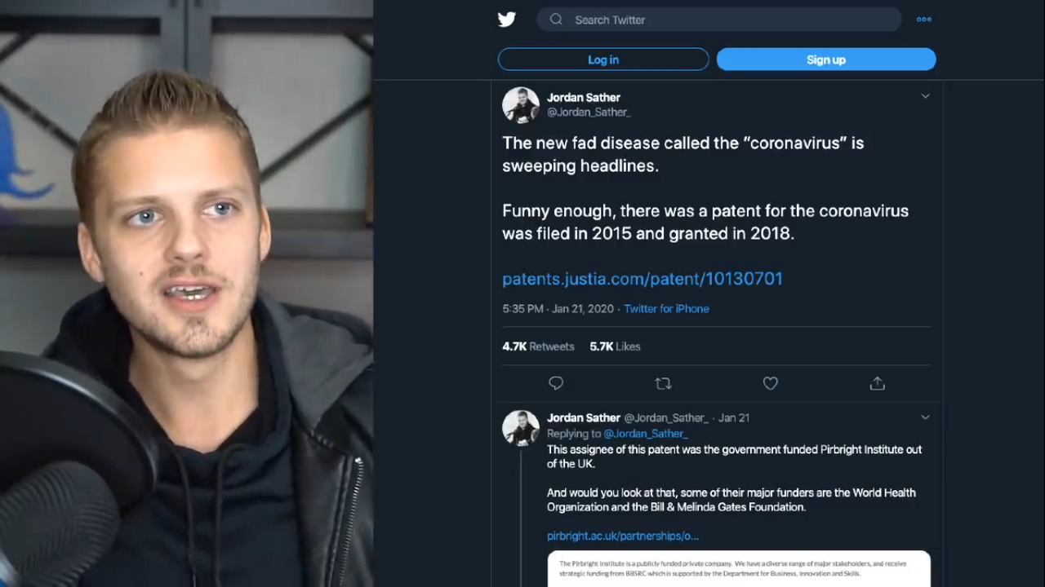Retweet the coronavirus patent tweet
1045x587 pixels.
pyautogui.click(x=663, y=383)
